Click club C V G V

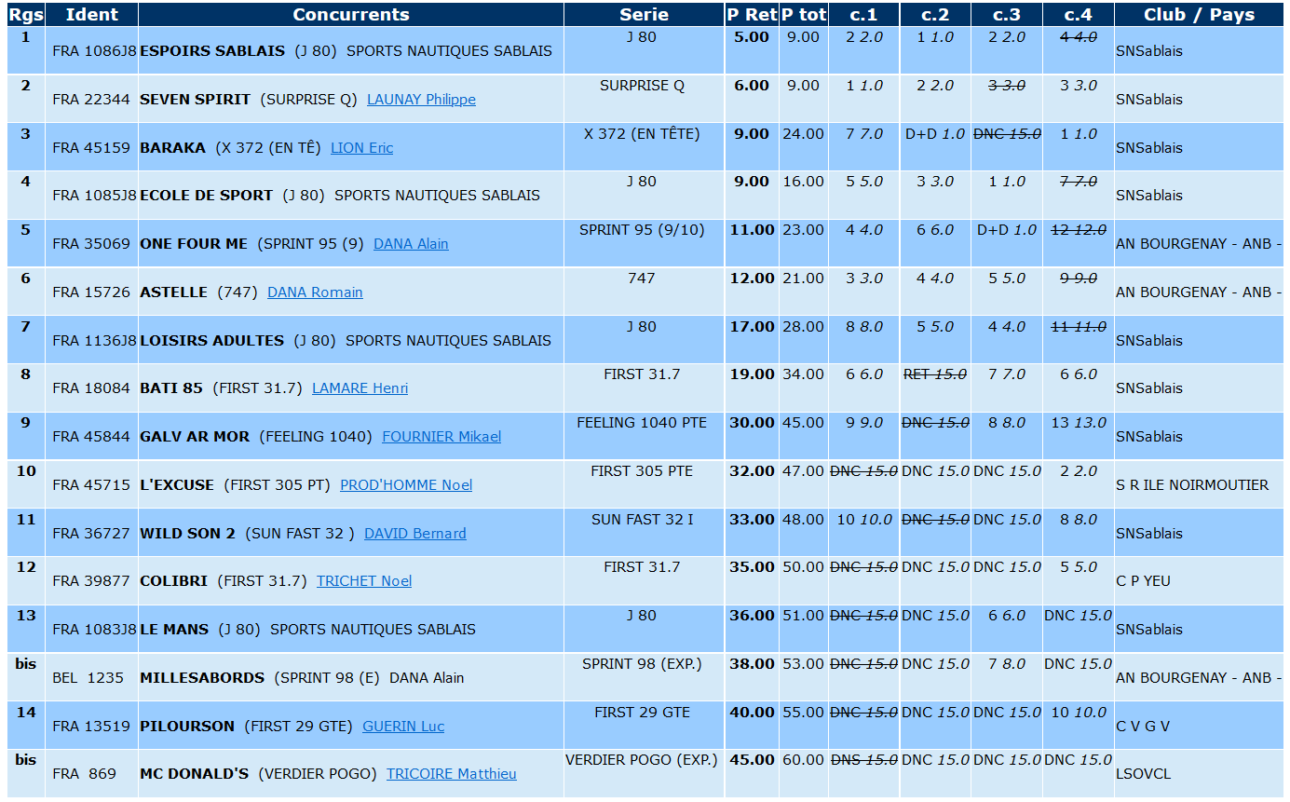[1143, 727]
